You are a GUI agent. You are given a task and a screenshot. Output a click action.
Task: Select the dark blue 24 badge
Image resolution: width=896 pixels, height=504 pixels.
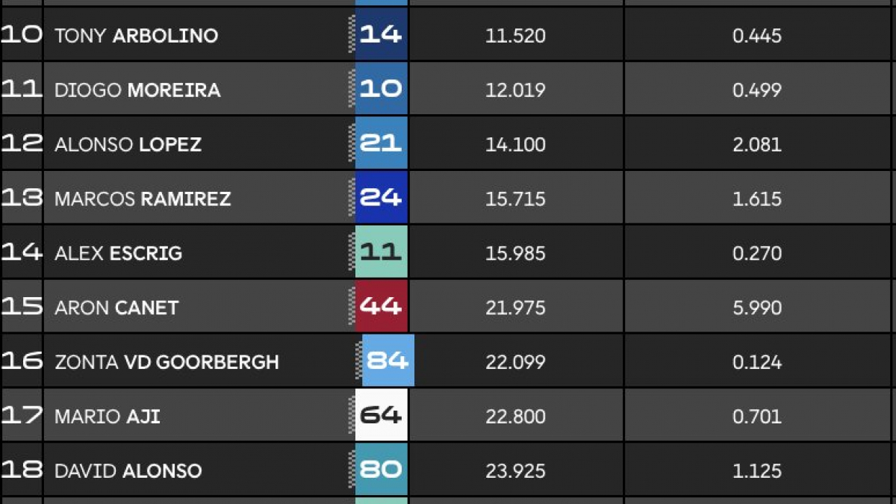[x=381, y=198]
